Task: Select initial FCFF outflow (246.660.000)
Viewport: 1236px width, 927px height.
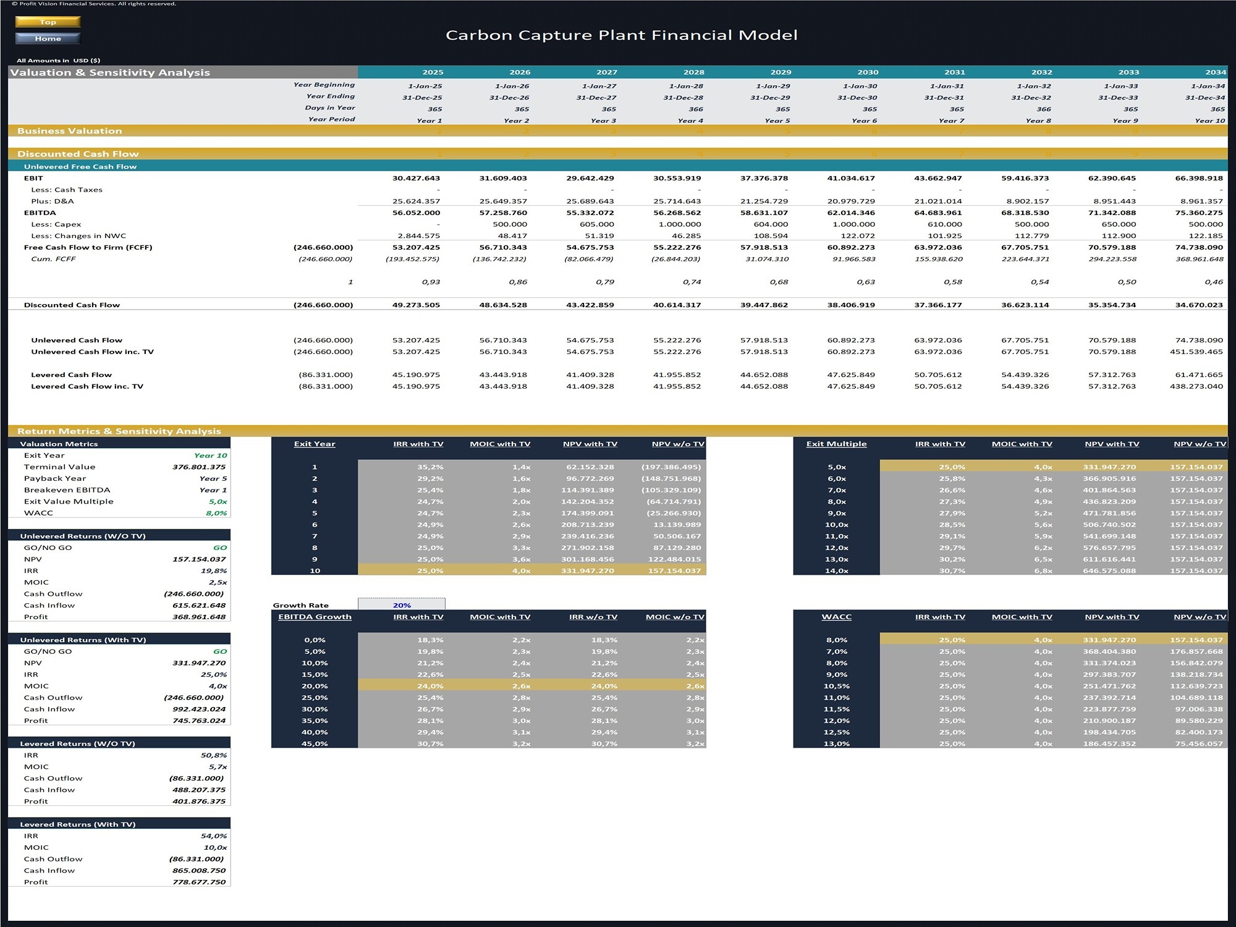Action: (323, 247)
